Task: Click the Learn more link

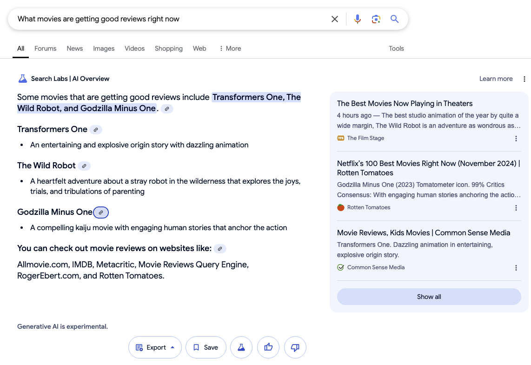Action: tap(496, 79)
